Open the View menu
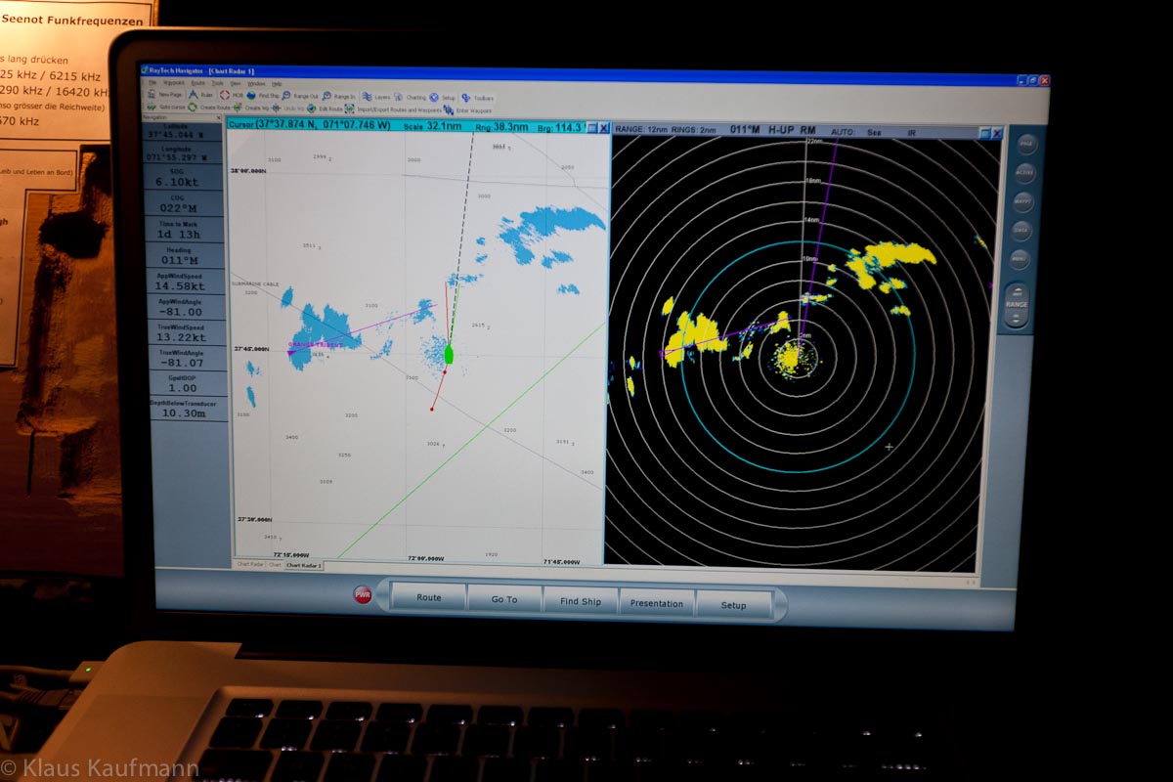This screenshot has width=1173, height=782. coord(236,84)
